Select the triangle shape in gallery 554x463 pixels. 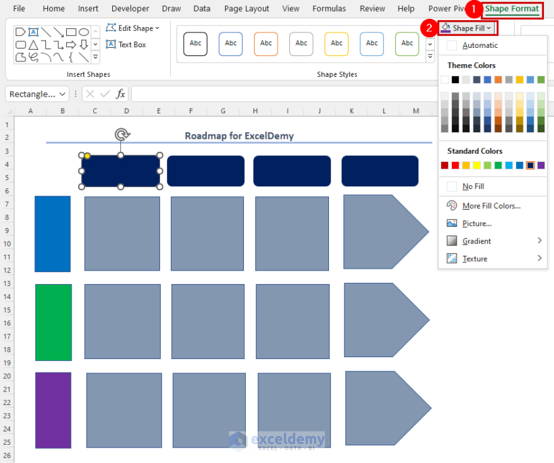[33, 45]
